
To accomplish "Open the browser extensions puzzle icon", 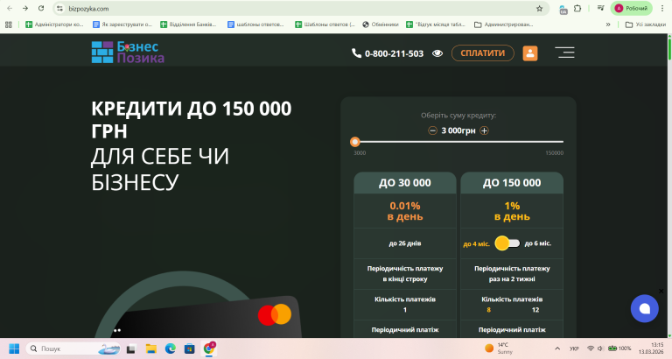I will [577, 9].
